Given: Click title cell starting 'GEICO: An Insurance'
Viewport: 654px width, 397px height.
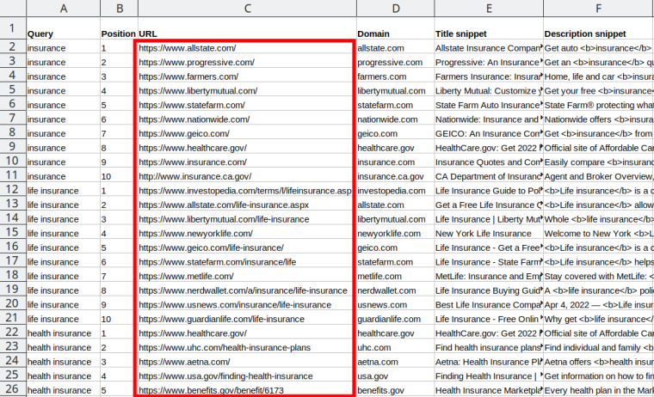Looking at the screenshot, I should (x=489, y=133).
